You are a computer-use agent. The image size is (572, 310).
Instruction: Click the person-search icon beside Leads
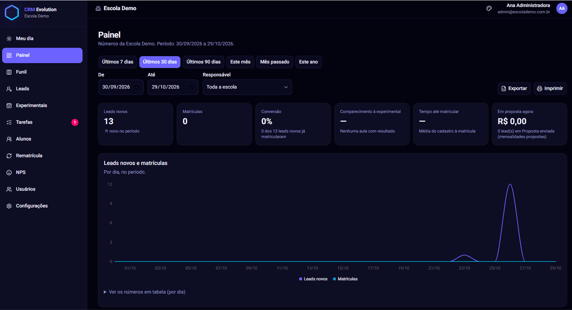tap(9, 89)
